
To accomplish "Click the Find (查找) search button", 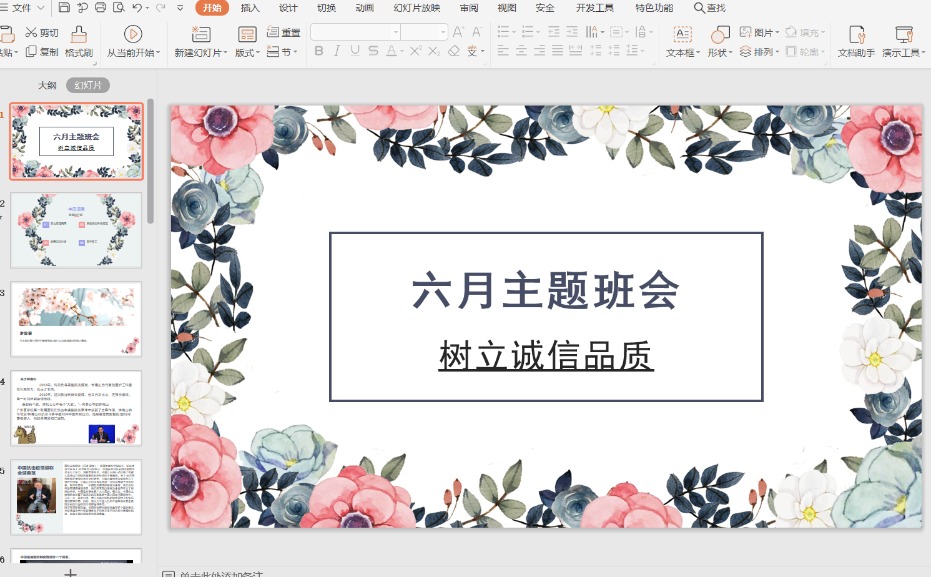I will click(710, 7).
